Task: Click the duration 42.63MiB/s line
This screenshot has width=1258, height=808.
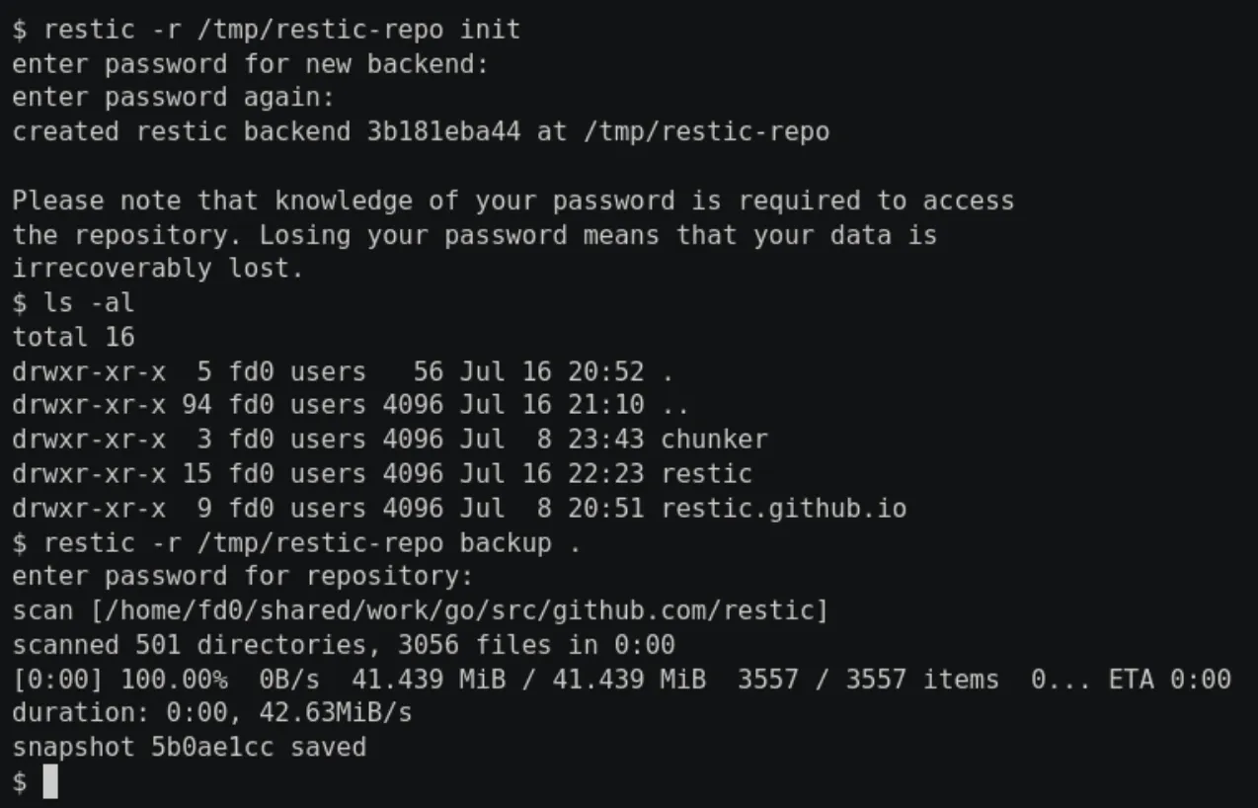Action: [211, 712]
